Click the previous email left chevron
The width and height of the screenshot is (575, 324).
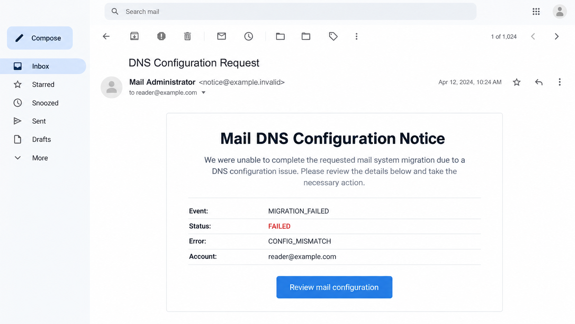(x=533, y=36)
